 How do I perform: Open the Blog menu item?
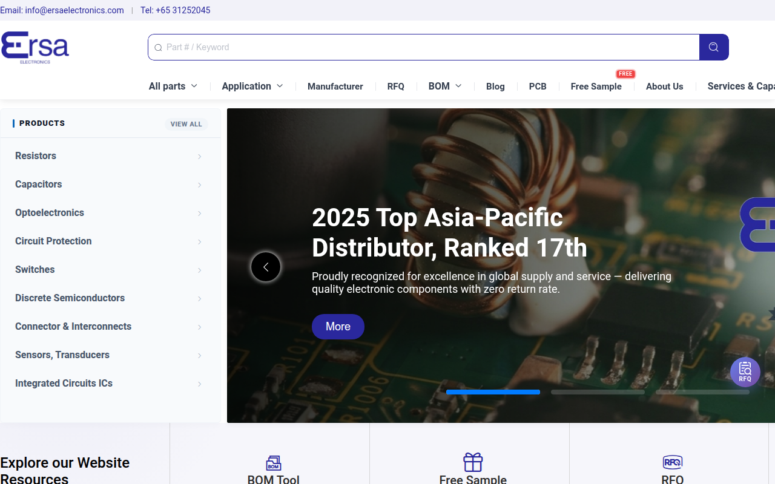(x=495, y=87)
